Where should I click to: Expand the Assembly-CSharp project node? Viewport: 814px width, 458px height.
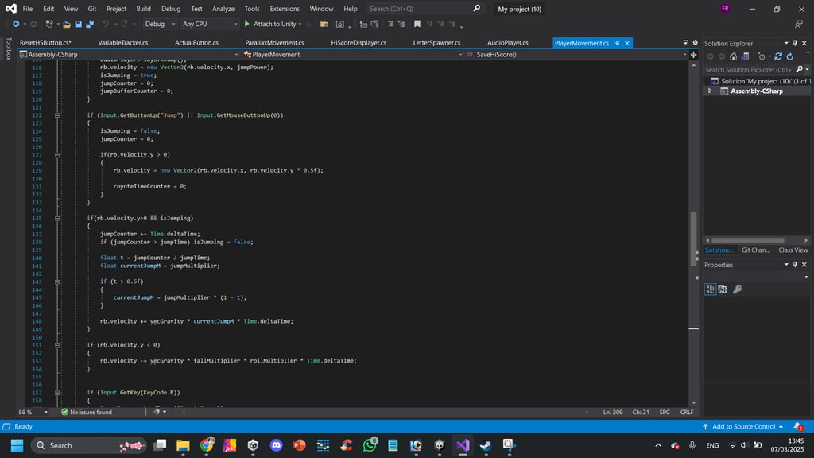tap(710, 91)
